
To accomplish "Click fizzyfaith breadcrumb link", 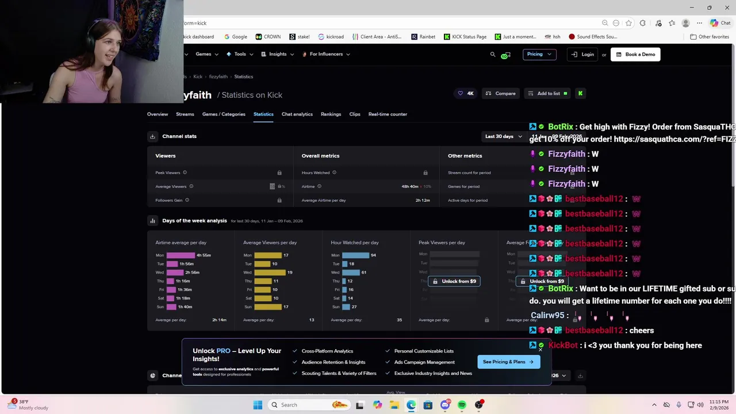I will (218, 76).
